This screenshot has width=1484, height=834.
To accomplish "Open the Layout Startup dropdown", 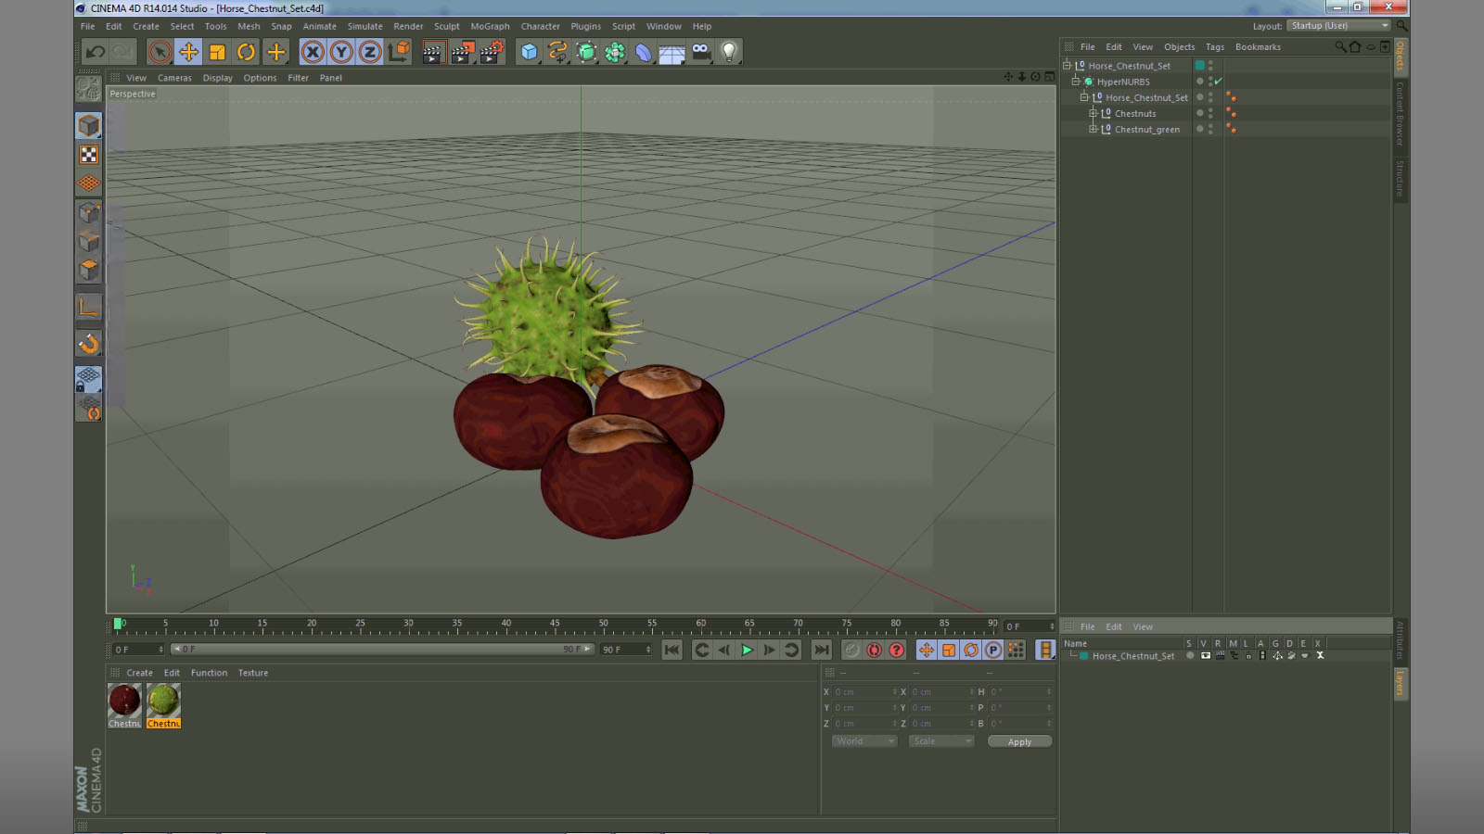I will point(1338,26).
